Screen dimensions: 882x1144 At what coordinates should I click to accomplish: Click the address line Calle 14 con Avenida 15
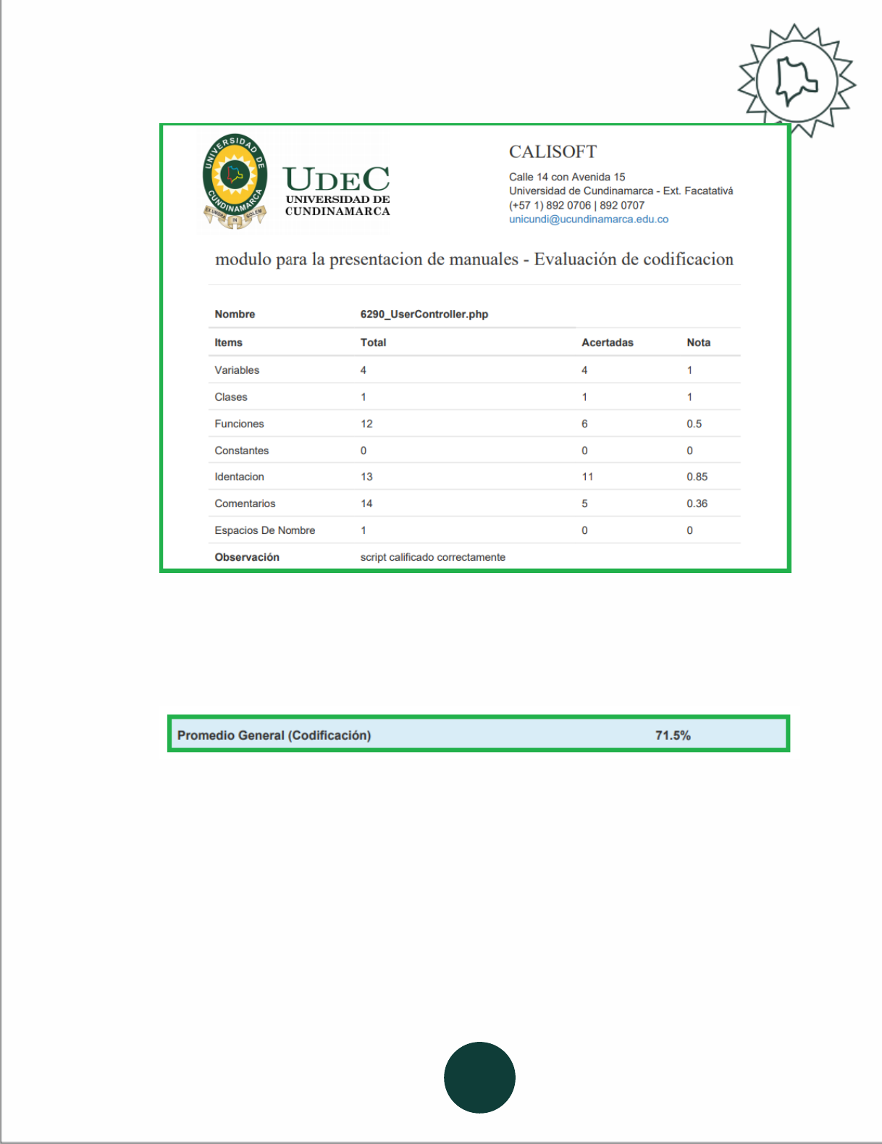[567, 177]
